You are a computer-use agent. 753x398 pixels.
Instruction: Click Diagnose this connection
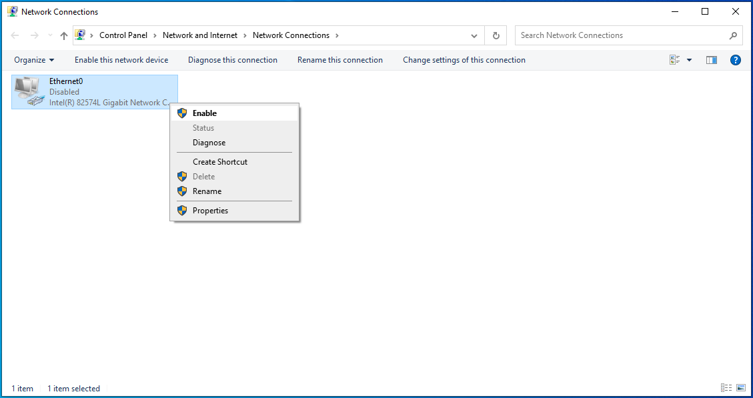pos(232,59)
